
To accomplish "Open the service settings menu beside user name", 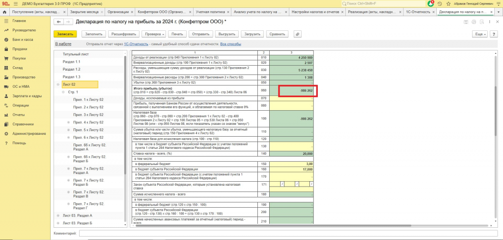I will point(498,4).
